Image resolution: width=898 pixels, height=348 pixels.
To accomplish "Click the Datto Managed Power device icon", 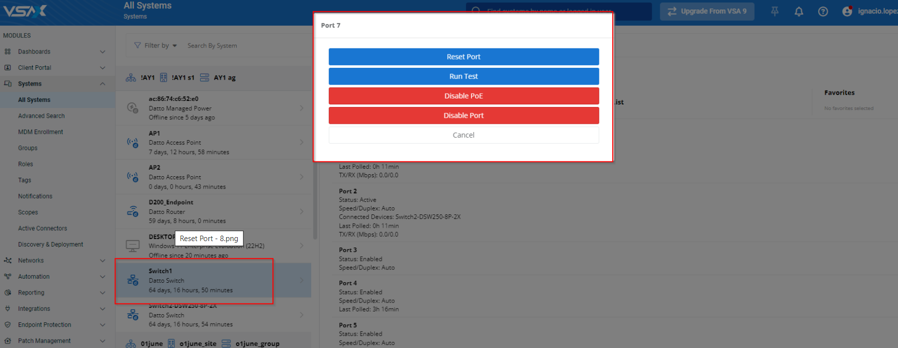I will (132, 108).
